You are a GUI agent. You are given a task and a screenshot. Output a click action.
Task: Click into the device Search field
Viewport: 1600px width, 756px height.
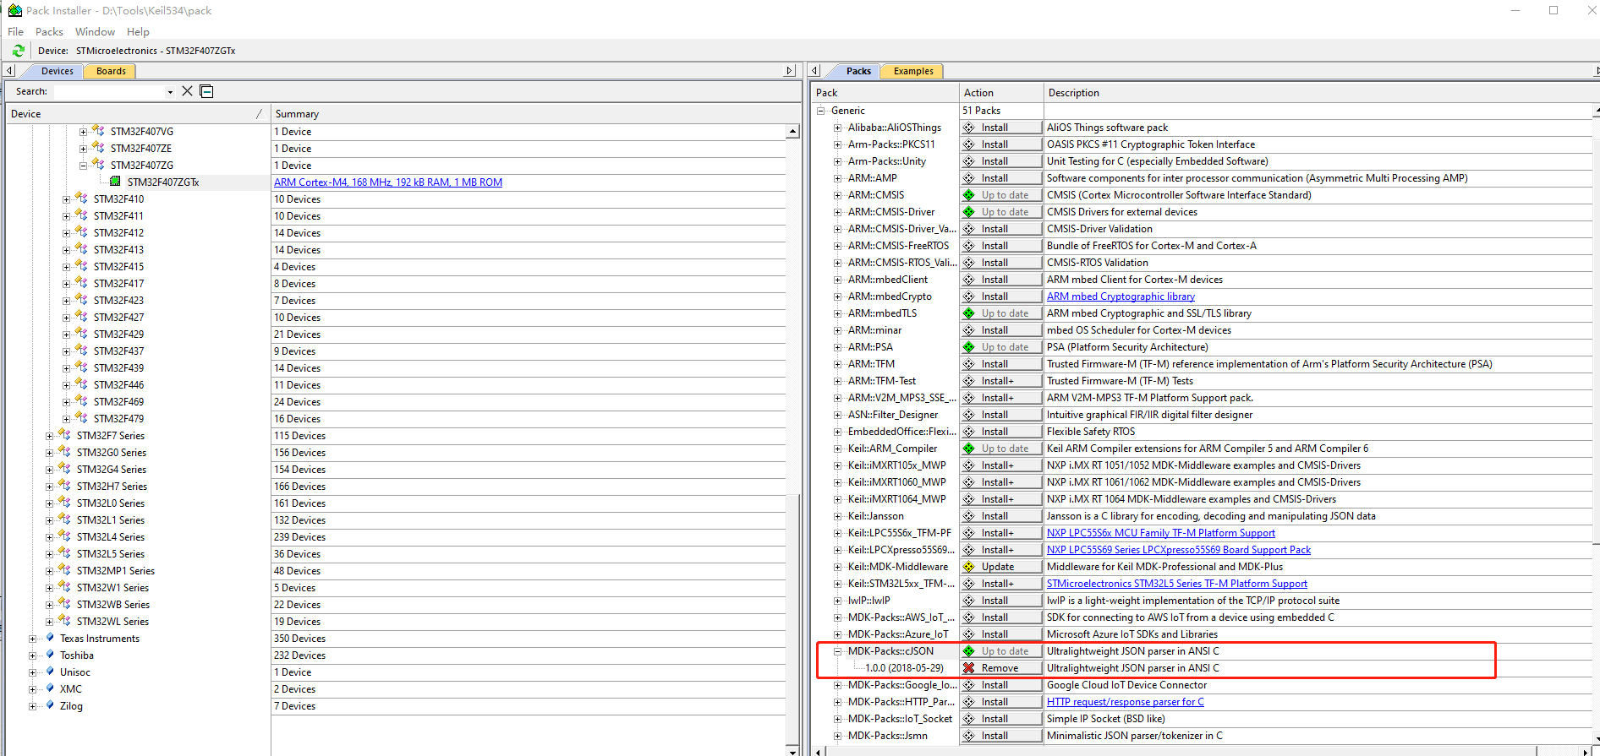click(x=108, y=91)
